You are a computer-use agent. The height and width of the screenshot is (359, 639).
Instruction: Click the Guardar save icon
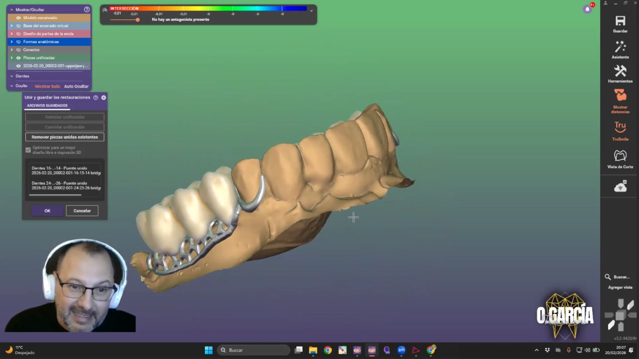[620, 21]
